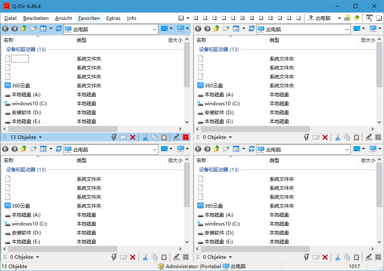
Task: Cut files using the scissors icon
Action: point(145,137)
